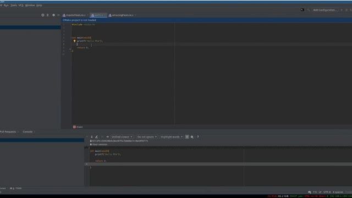
Task: Click the commit hash revision label
Action: (120, 141)
